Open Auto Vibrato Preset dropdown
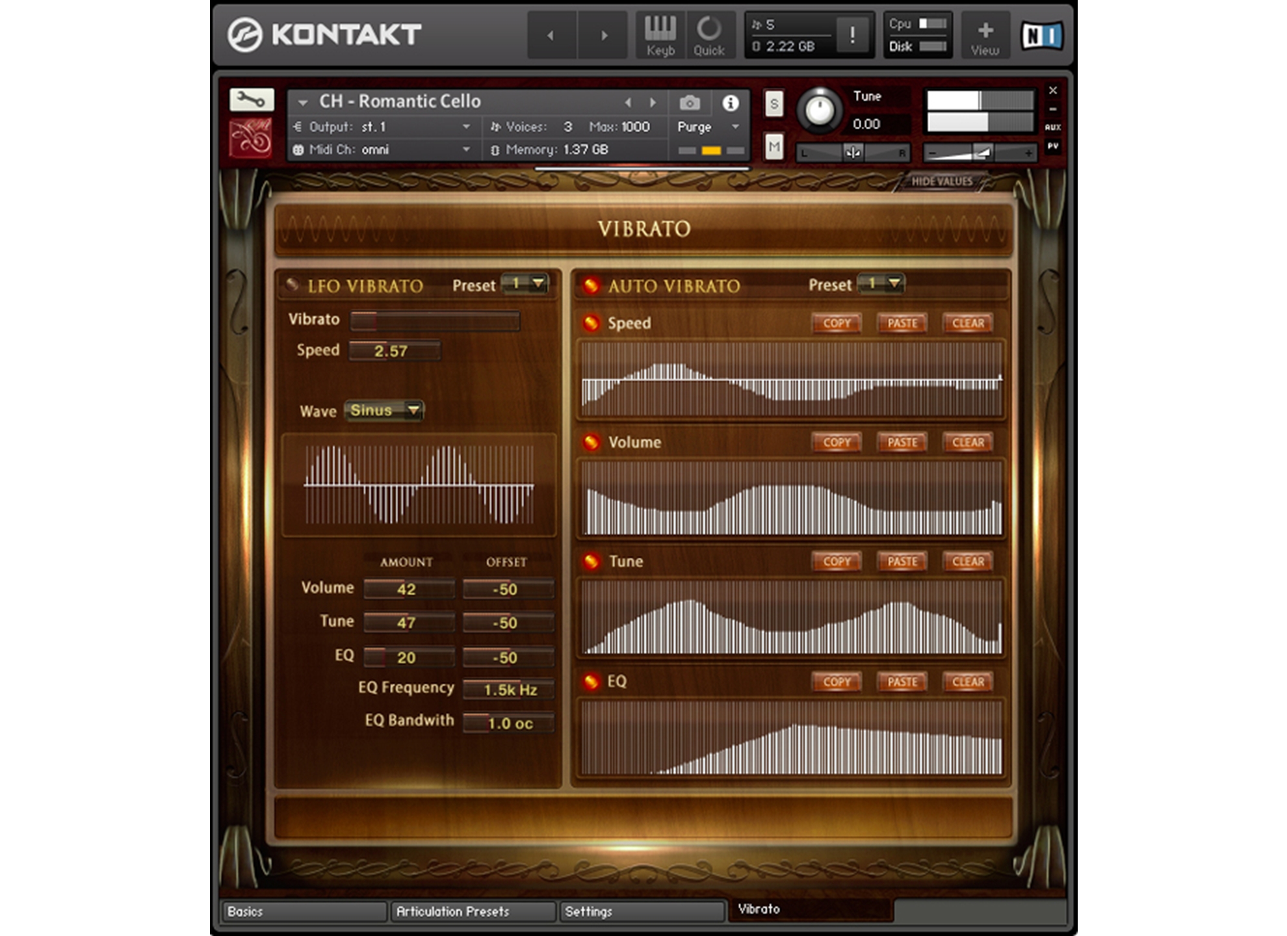The image size is (1287, 936). pos(881,283)
